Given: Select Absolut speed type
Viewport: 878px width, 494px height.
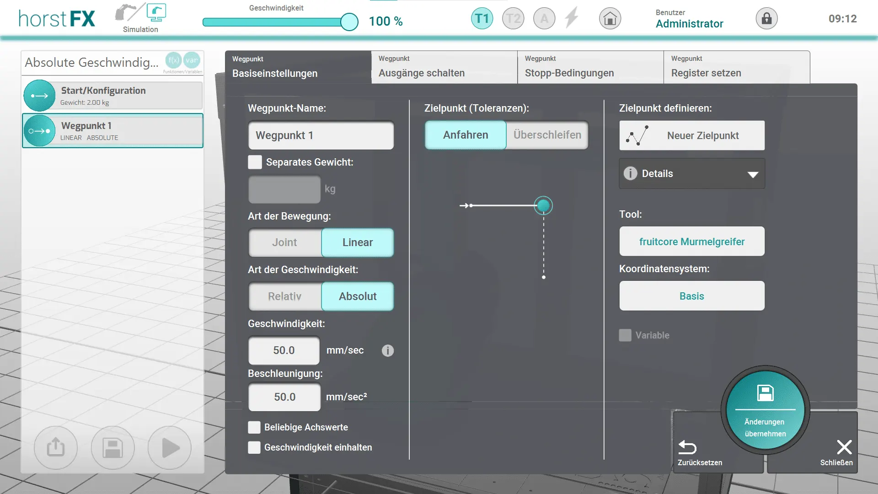Looking at the screenshot, I should click(358, 296).
